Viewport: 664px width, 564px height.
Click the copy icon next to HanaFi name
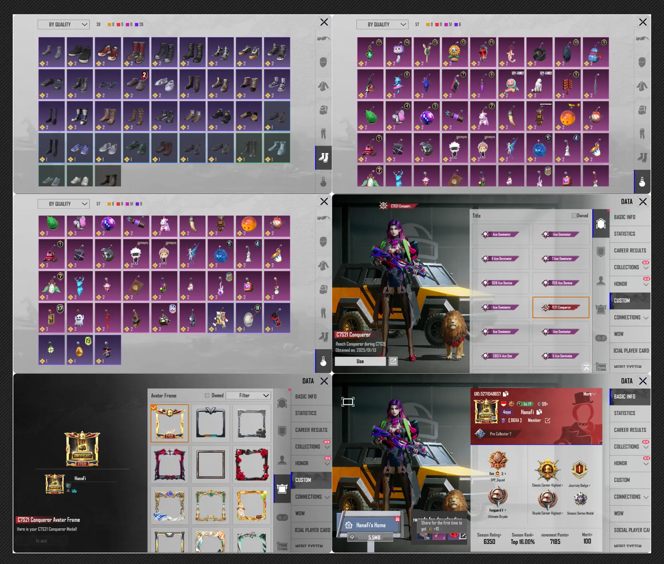tap(539, 412)
